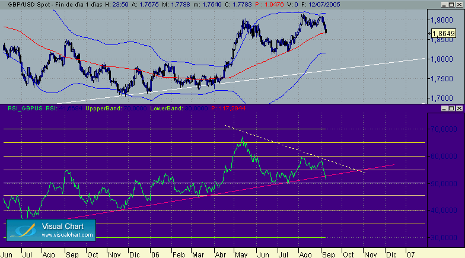465x258 pixels.
Task: Click the 'F: 12/07/2005' date value
Action: [x=320, y=5]
